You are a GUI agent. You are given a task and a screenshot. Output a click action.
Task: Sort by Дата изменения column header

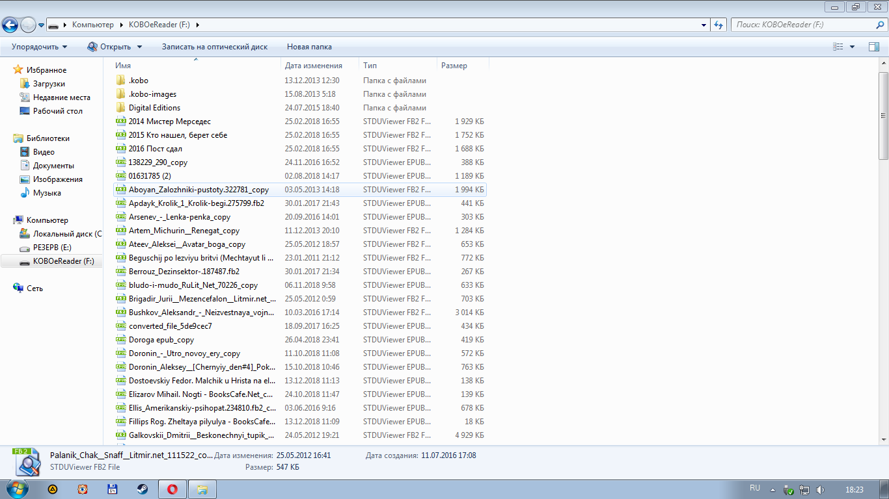point(314,66)
